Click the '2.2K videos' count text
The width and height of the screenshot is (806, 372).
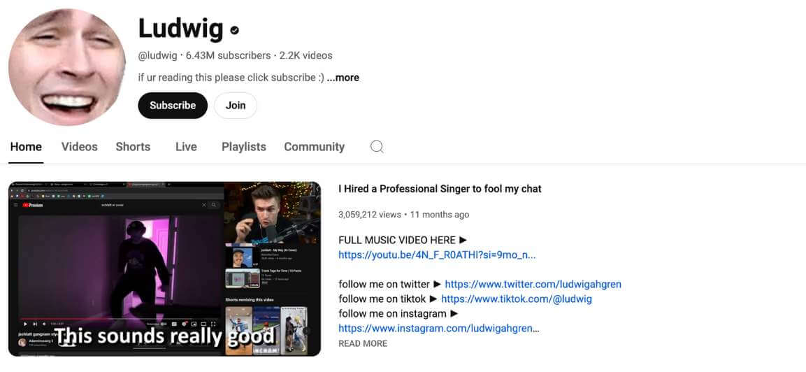coord(306,55)
